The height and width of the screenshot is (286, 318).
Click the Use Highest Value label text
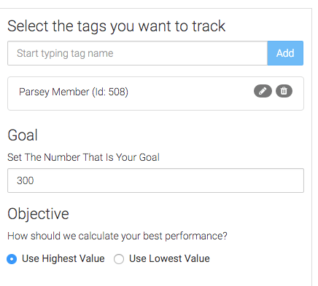[63, 258]
